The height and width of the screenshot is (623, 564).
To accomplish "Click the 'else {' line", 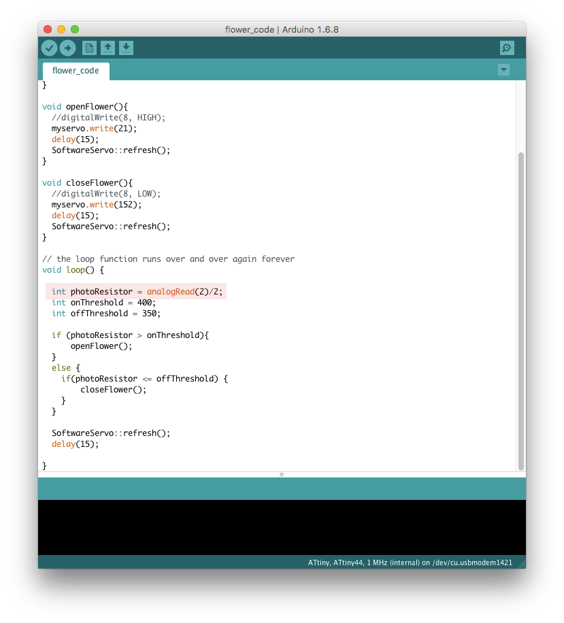I will [66, 368].
